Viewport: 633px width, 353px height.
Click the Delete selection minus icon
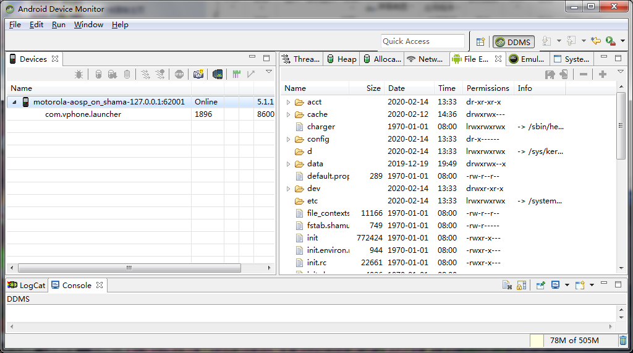584,74
